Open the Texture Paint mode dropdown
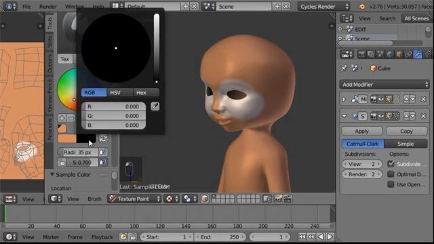The image size is (434, 244). tap(134, 199)
